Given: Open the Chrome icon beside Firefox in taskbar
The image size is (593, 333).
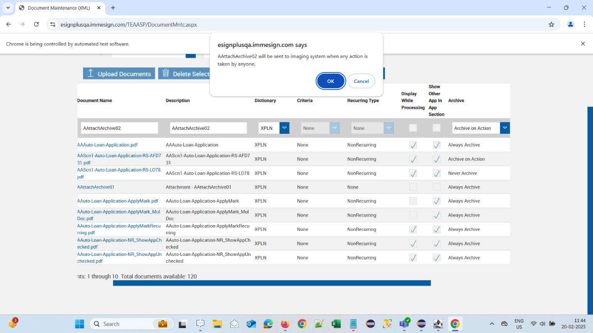Looking at the screenshot, I should click(x=302, y=324).
